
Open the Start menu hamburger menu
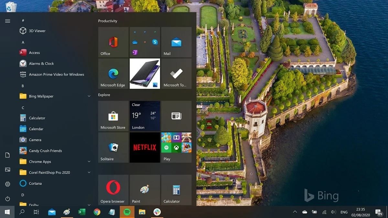click(7, 21)
